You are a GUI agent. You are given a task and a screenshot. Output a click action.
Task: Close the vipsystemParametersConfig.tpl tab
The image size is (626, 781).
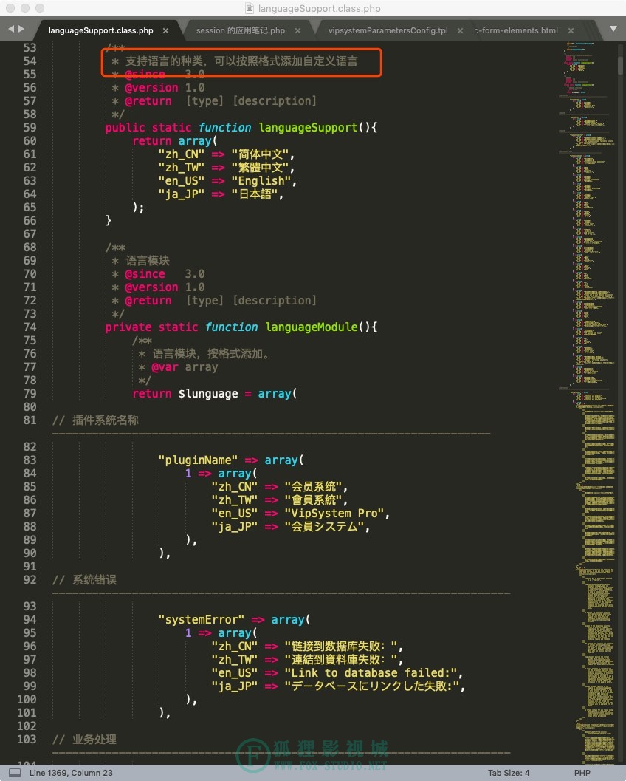pos(461,31)
